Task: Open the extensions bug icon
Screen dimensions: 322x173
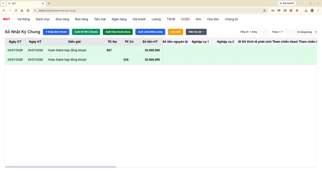Action: [x=297, y=10]
